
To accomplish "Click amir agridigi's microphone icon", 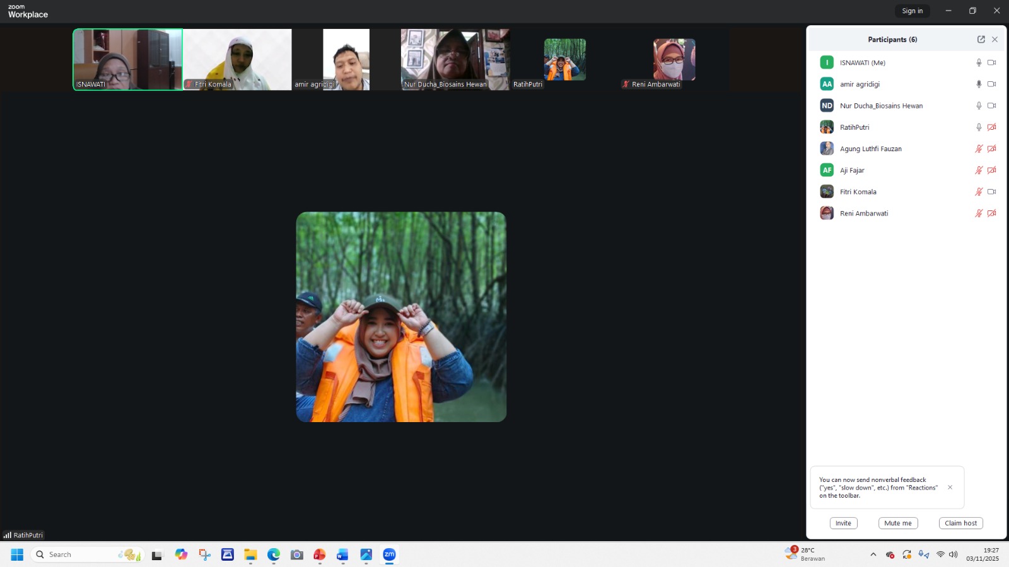I will (979, 84).
